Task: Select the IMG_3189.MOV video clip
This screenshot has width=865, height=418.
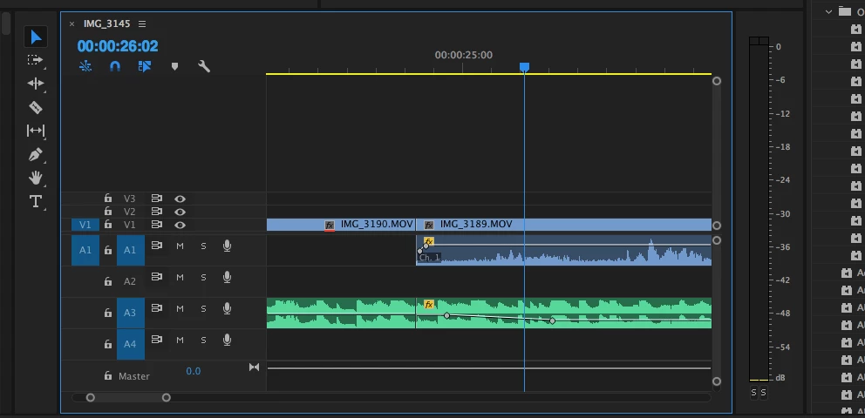Action: point(563,225)
